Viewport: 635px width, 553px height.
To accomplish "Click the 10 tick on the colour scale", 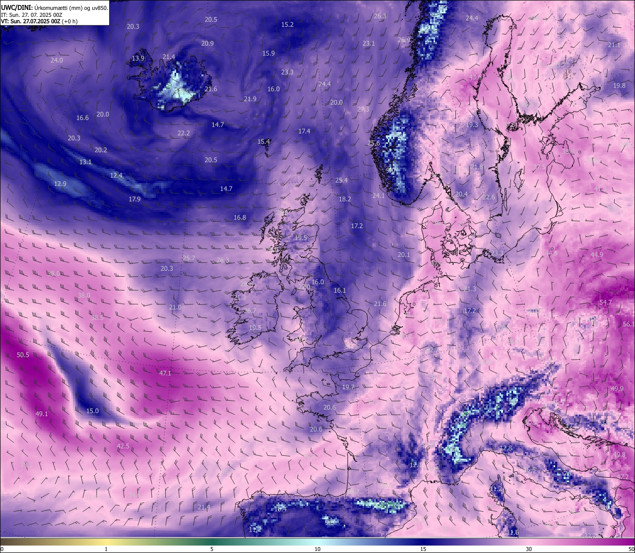I will pos(317,549).
